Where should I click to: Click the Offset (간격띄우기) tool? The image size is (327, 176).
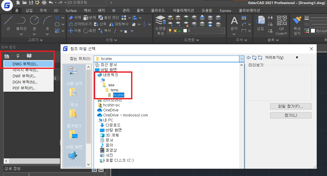(x=80, y=24)
